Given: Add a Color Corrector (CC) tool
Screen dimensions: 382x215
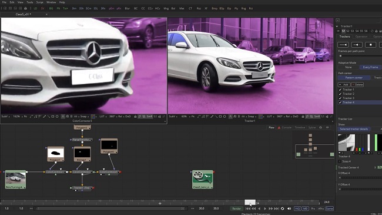Looking at the screenshot, I should click(x=143, y=8).
